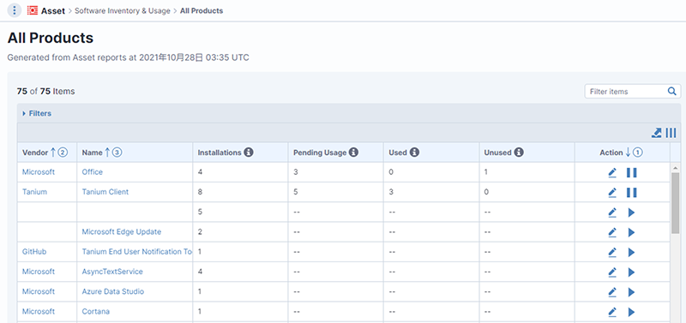Open the Office product link
The height and width of the screenshot is (323, 686).
tap(93, 172)
